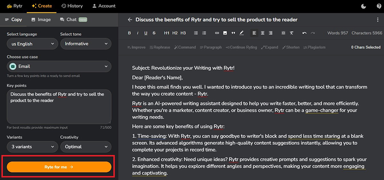Create a bulleted list

(196, 33)
